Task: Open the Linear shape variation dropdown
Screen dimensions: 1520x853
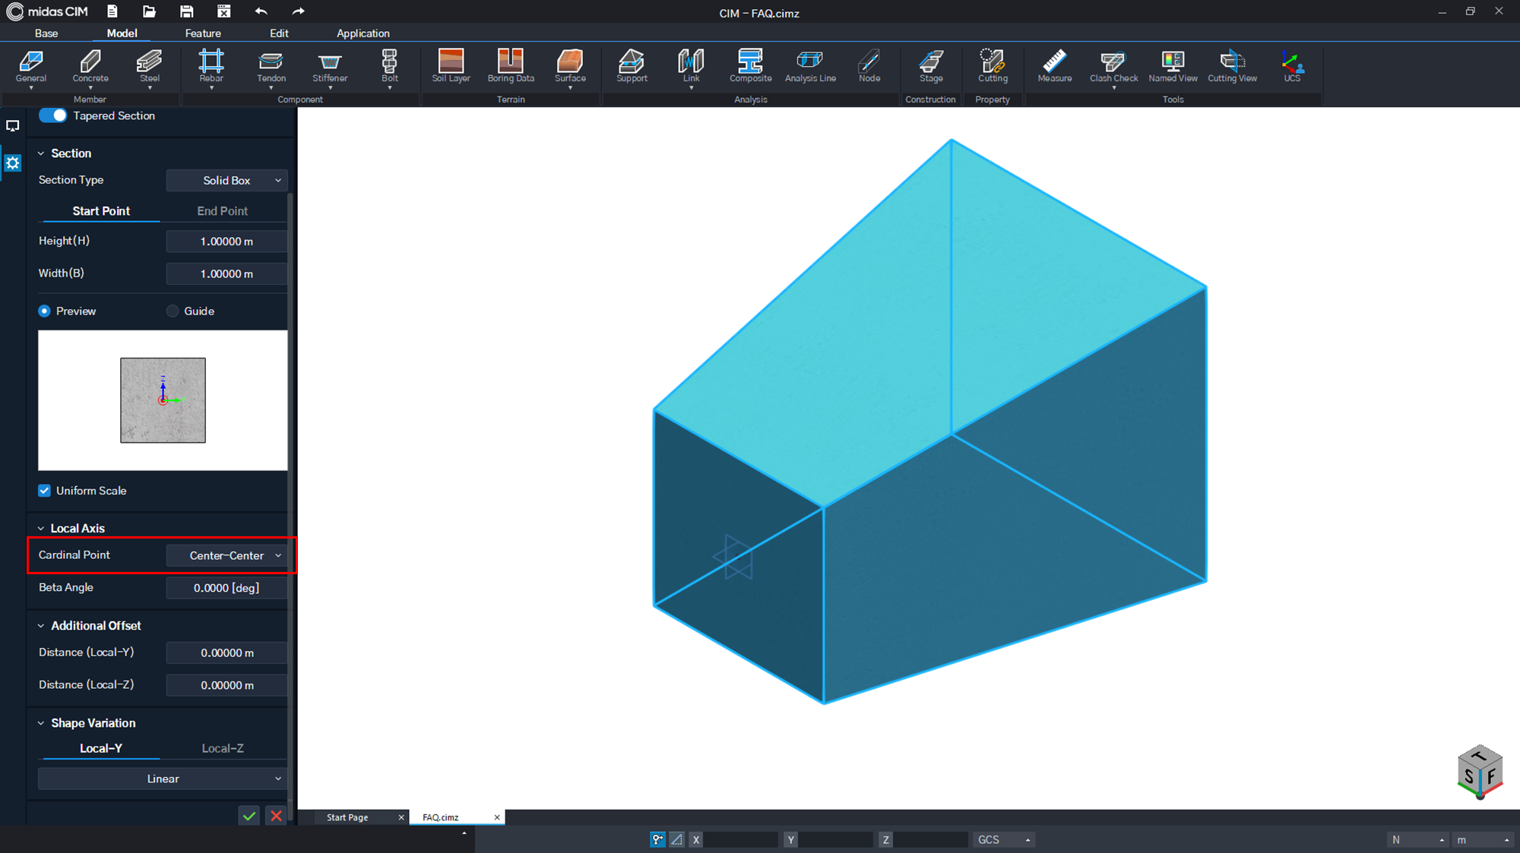Action: coord(163,779)
